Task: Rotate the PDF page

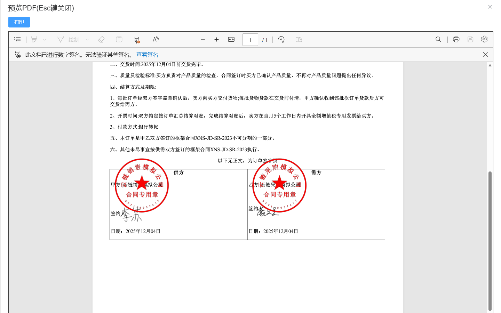Action: [x=281, y=40]
